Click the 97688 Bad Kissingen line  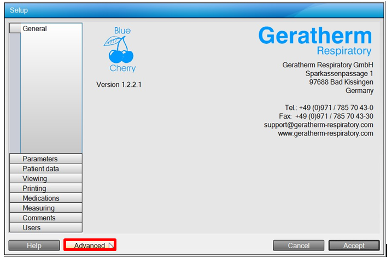pyautogui.click(x=341, y=82)
